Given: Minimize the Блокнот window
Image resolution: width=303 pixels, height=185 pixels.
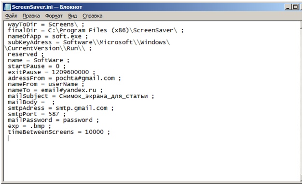Looking at the screenshot, I should point(288,7).
